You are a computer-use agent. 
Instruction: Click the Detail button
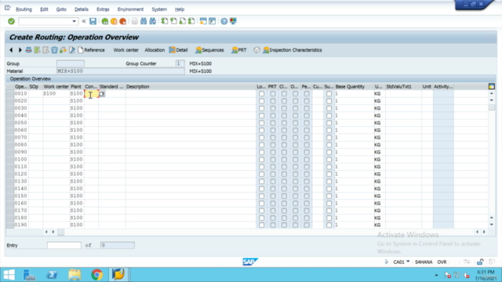point(178,50)
